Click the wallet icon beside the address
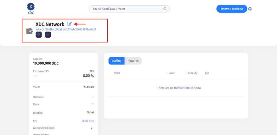This screenshot has width=277, height=135. tap(30, 31)
